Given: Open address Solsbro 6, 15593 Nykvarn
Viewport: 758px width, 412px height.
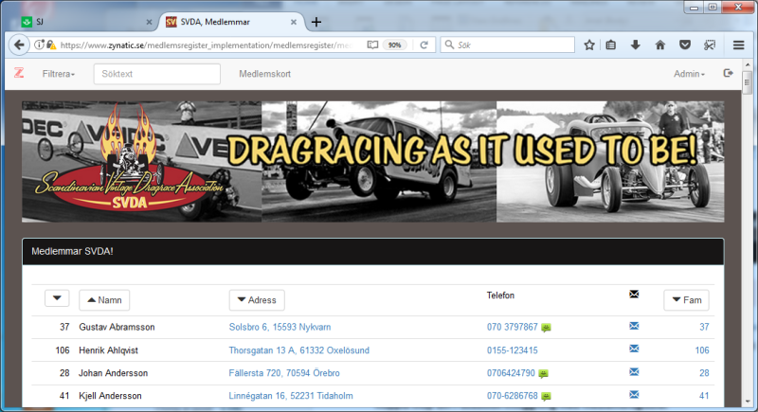Looking at the screenshot, I should (x=280, y=327).
